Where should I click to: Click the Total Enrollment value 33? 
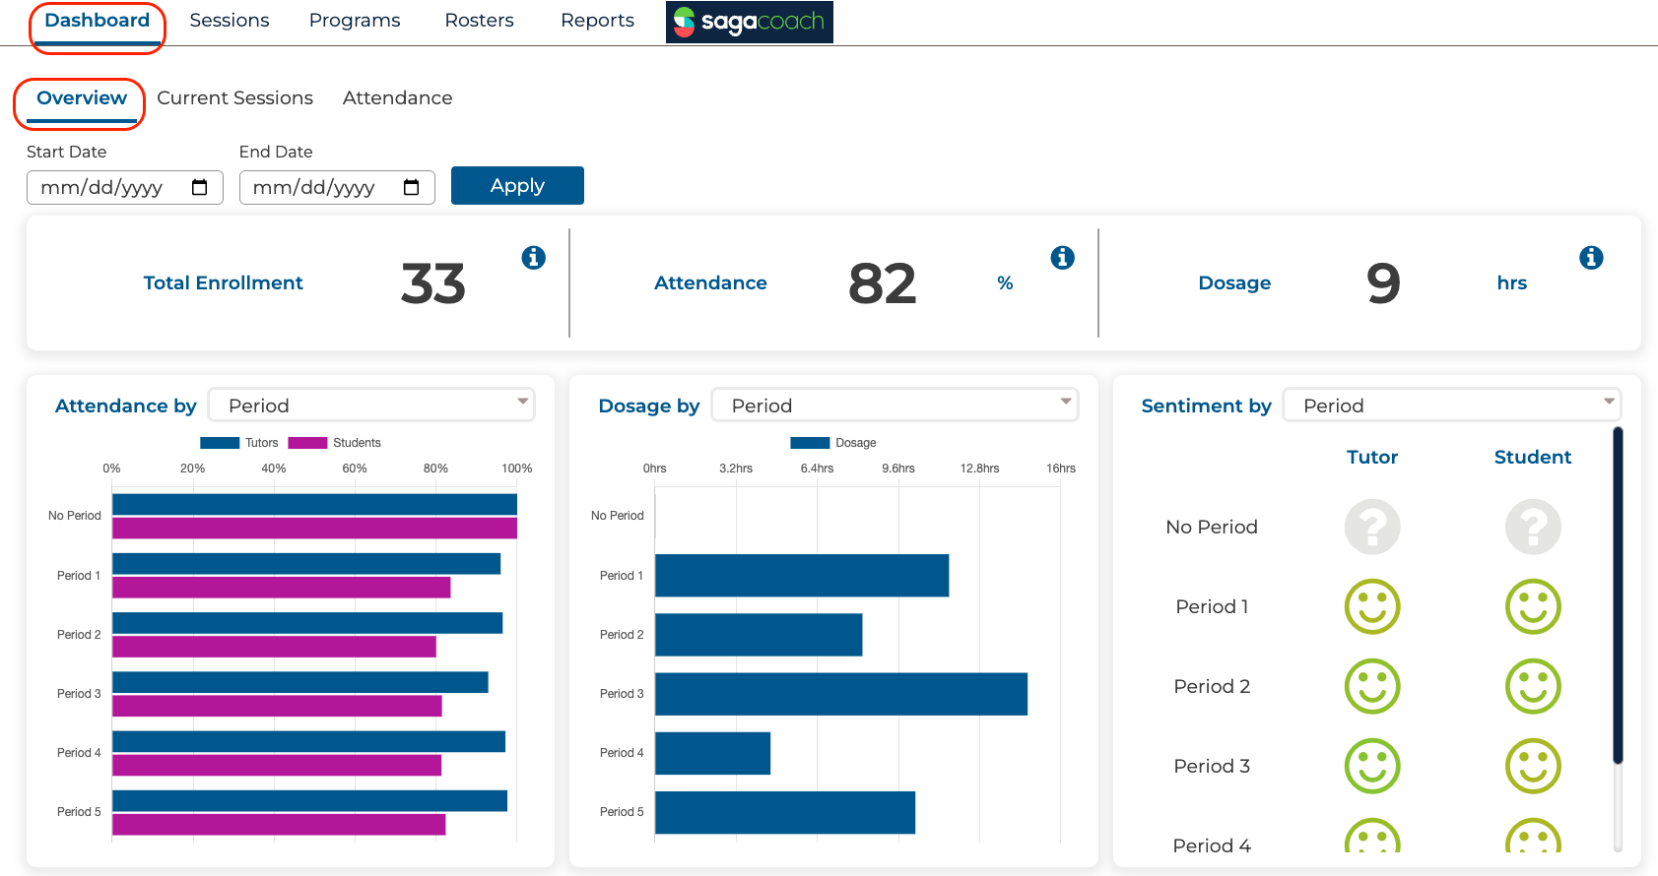[433, 283]
